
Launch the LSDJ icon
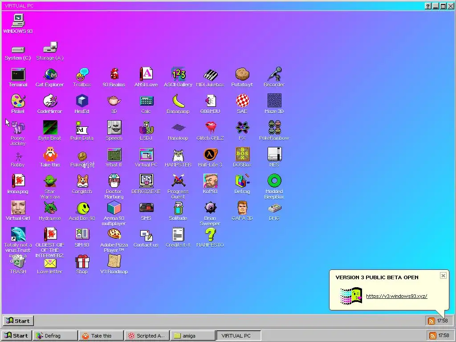[x=146, y=130]
